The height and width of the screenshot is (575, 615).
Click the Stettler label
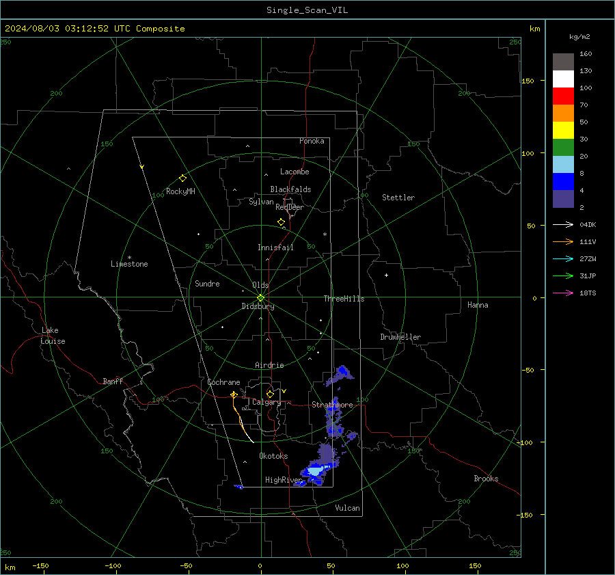tap(398, 198)
